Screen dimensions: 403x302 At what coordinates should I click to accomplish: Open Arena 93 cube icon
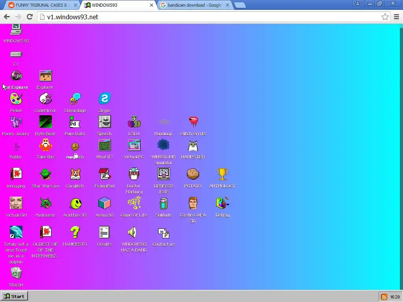[x=104, y=203]
